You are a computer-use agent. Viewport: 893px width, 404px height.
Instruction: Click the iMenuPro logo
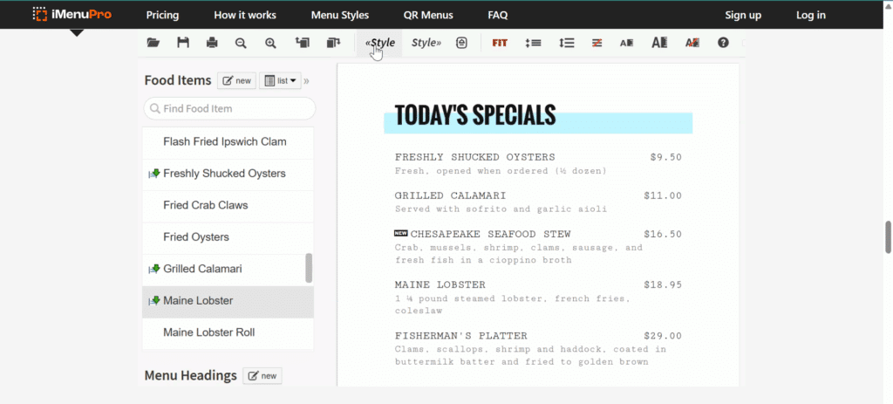[72, 15]
